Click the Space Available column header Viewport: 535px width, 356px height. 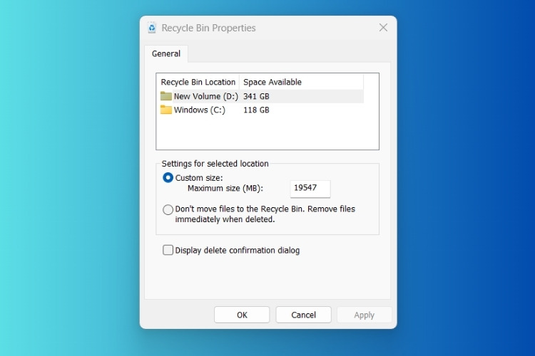pyautogui.click(x=272, y=82)
